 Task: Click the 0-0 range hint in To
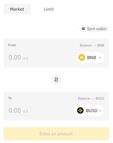click(26, 111)
